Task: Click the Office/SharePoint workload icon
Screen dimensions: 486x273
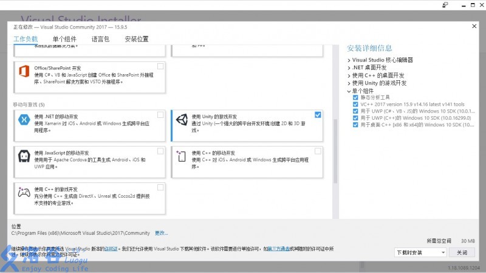Action: pos(24,71)
